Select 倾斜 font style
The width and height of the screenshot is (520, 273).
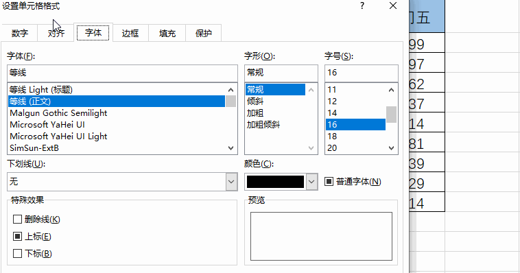point(275,101)
